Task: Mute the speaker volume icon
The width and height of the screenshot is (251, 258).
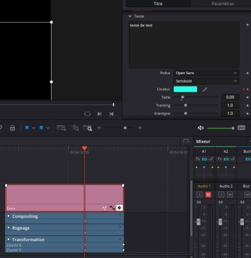Action: pyautogui.click(x=201, y=128)
